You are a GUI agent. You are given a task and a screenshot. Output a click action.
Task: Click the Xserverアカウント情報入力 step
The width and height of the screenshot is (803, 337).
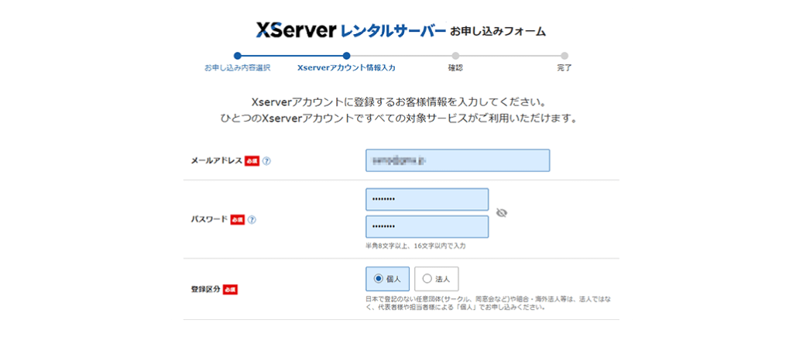pyautogui.click(x=346, y=67)
